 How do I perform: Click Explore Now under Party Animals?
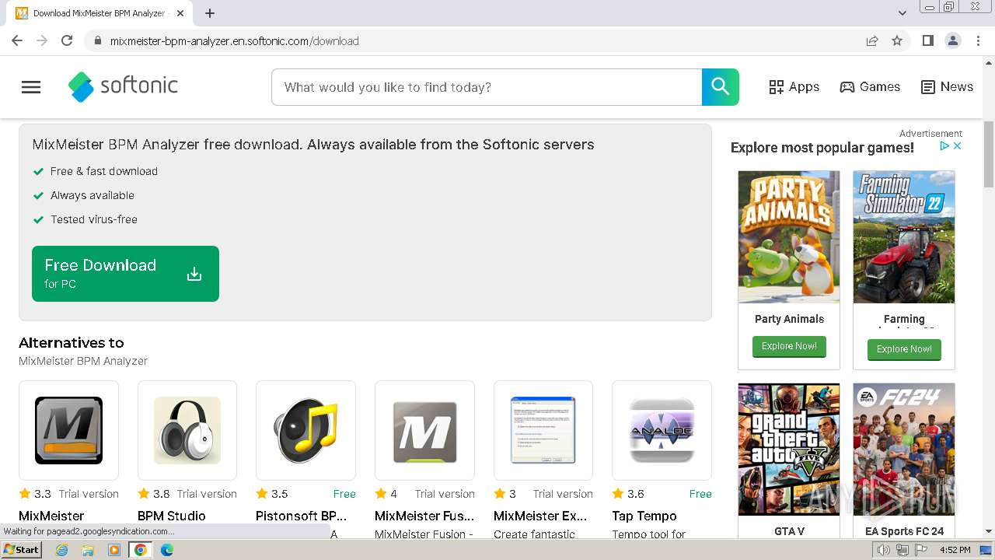[x=789, y=346]
